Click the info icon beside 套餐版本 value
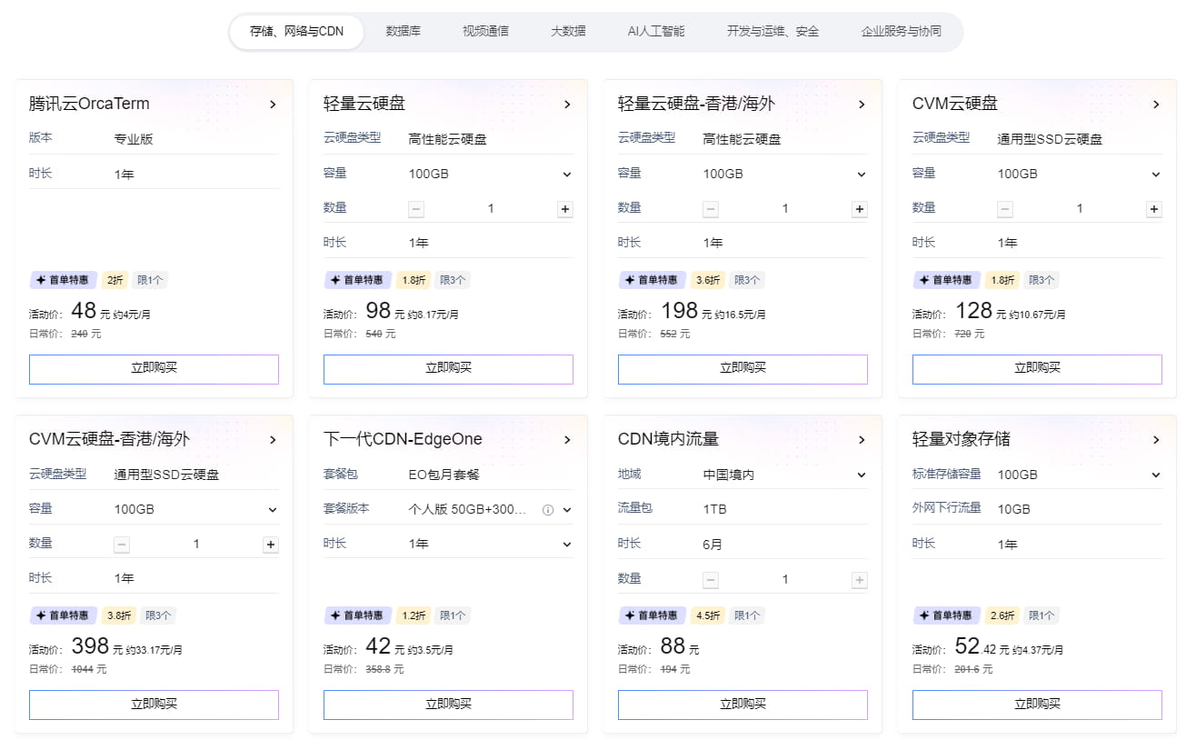The height and width of the screenshot is (740, 1186). 548,510
